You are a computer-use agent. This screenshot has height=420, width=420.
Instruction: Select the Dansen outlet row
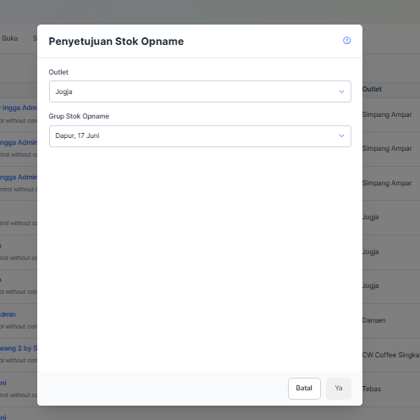(x=374, y=320)
